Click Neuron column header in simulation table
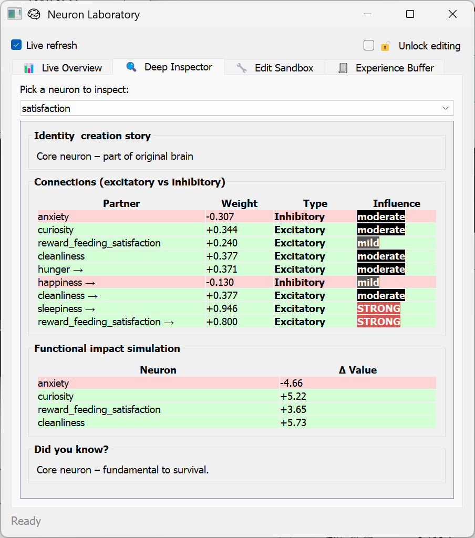Viewport: 475px width, 538px height. [x=158, y=370]
